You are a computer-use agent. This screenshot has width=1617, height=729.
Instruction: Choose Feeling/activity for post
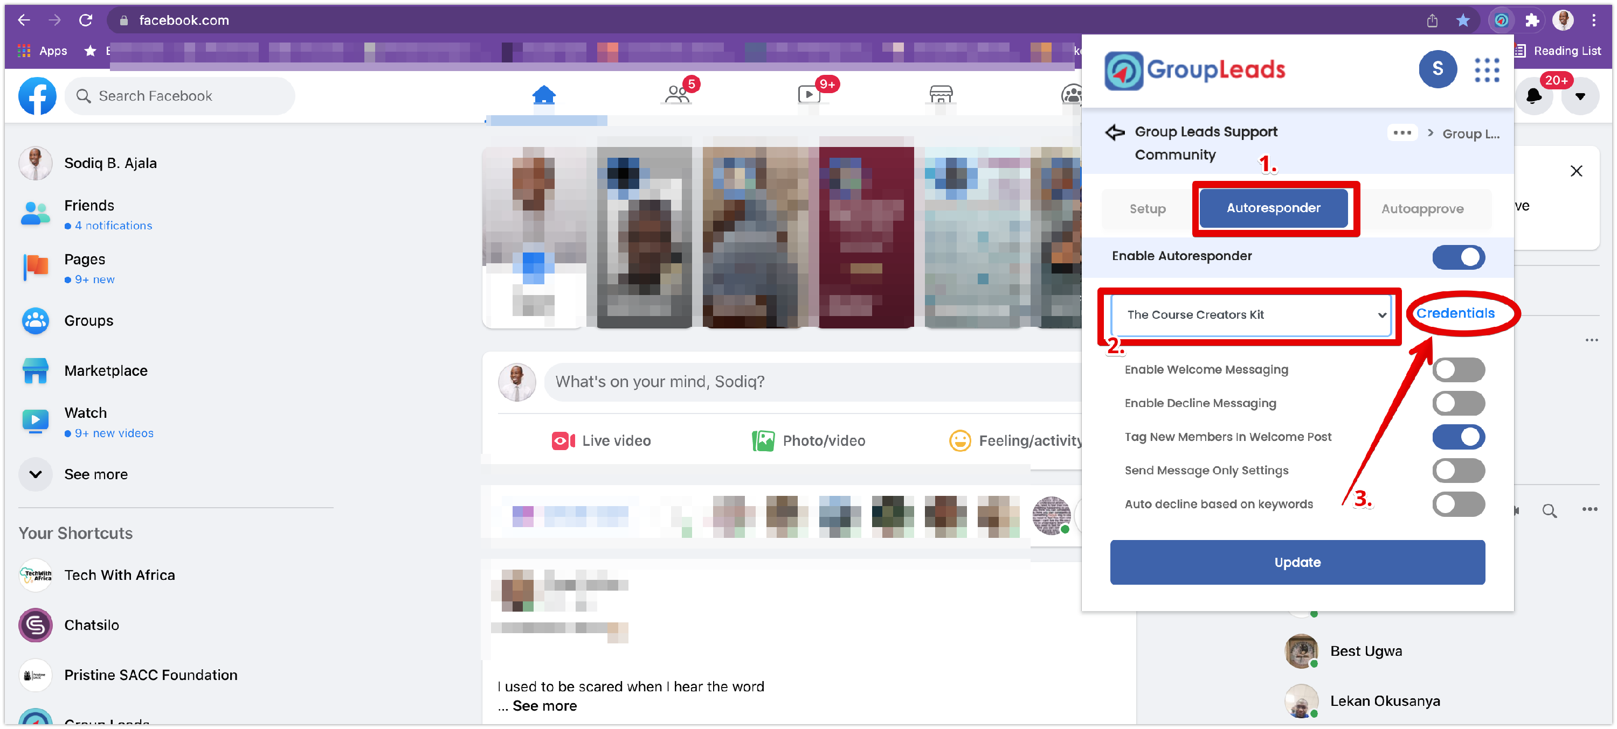click(x=1015, y=440)
